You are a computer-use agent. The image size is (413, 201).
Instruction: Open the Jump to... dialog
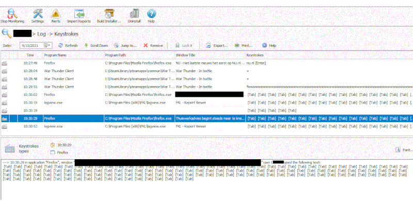(125, 45)
